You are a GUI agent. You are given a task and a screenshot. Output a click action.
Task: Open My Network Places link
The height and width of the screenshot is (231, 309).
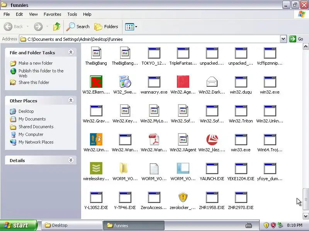(x=36, y=142)
